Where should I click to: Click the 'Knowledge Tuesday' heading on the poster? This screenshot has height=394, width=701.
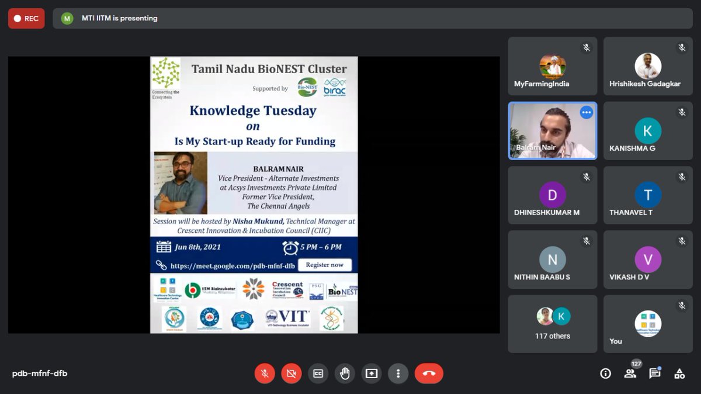(x=253, y=110)
